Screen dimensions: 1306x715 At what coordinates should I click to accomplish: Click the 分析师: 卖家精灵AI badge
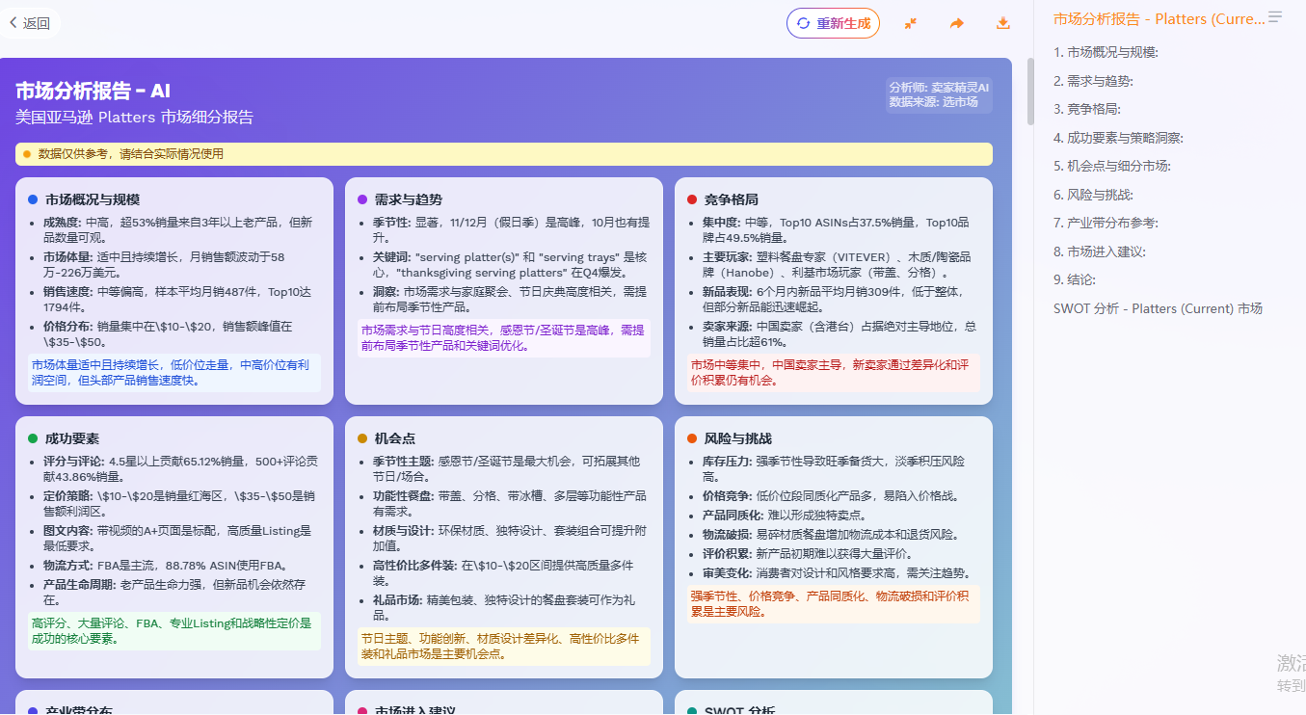(938, 87)
